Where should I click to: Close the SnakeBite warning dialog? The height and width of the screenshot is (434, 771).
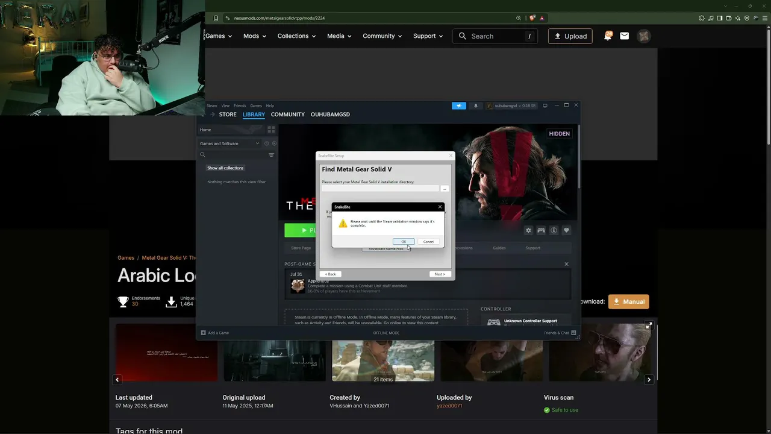point(440,207)
